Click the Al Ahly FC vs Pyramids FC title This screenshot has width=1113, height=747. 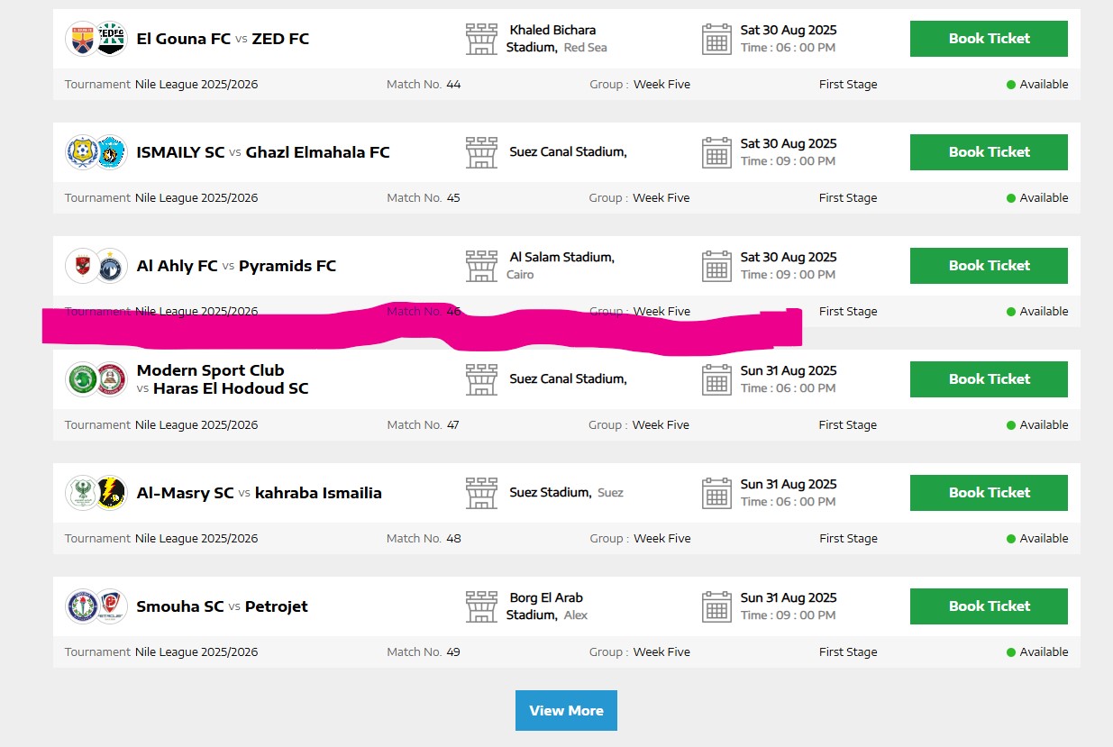coord(236,266)
